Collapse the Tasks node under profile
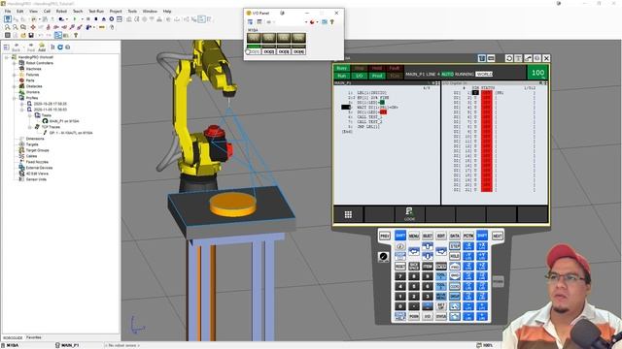The width and height of the screenshot is (622, 349). click(x=30, y=115)
